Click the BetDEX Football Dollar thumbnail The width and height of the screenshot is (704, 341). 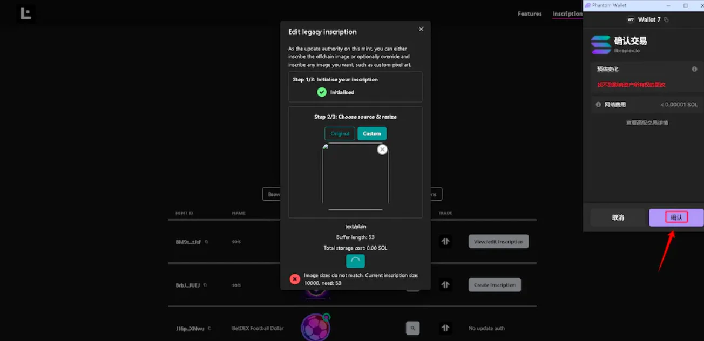pyautogui.click(x=315, y=327)
